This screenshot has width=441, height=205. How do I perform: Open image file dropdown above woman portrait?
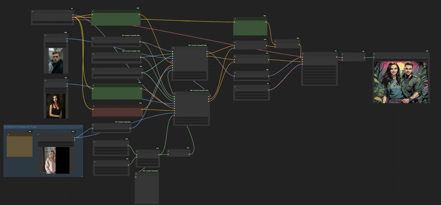pyautogui.click(x=56, y=89)
